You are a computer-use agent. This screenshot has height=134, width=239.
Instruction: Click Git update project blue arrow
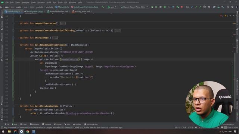pos(192,7)
